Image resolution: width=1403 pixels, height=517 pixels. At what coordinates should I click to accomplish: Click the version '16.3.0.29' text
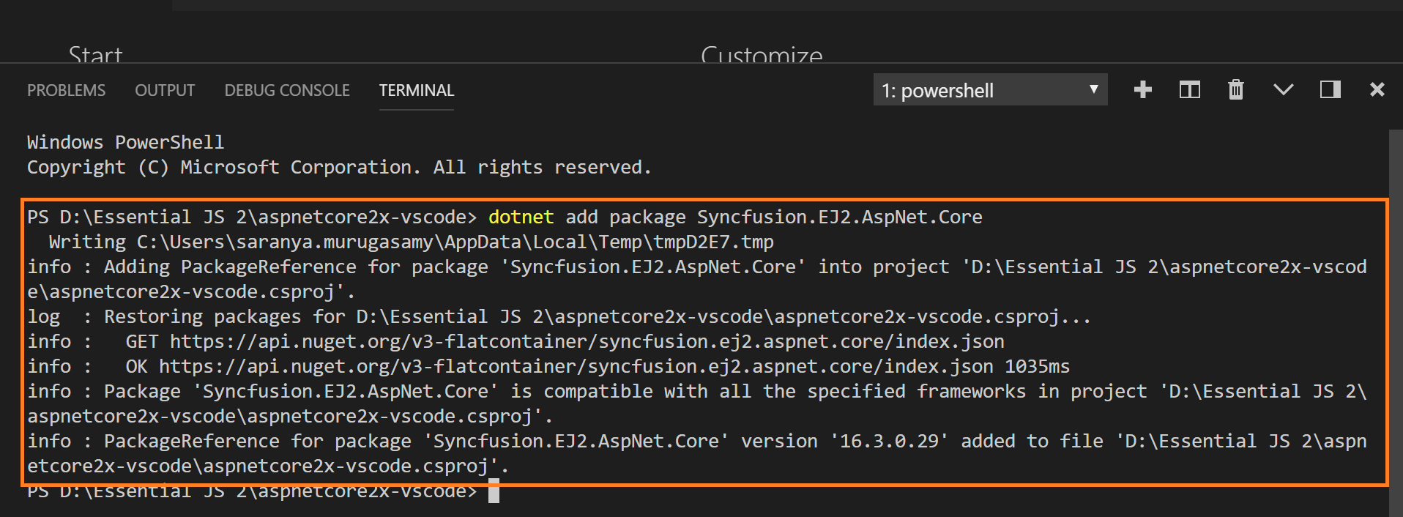(x=889, y=442)
